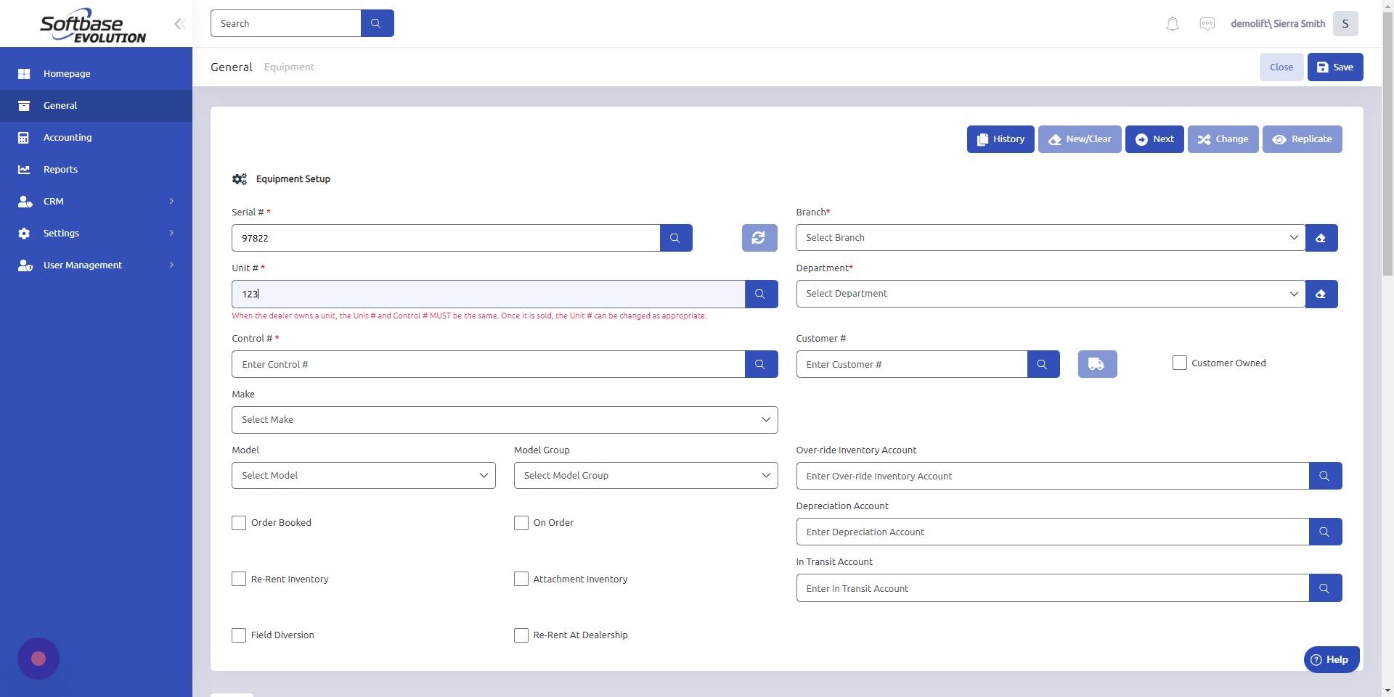This screenshot has width=1394, height=697.
Task: Check the Customer Owned checkbox
Action: coord(1179,363)
